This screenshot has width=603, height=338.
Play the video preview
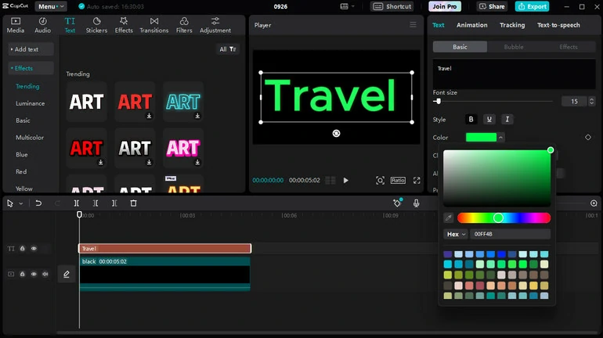pos(345,181)
